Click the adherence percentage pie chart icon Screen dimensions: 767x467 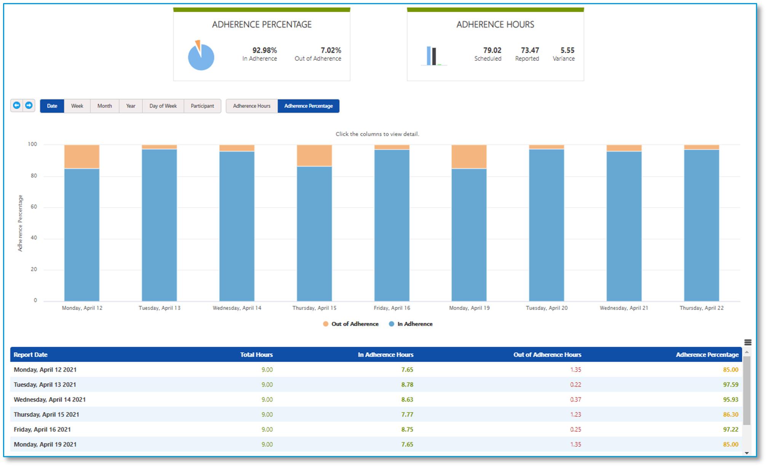(201, 56)
